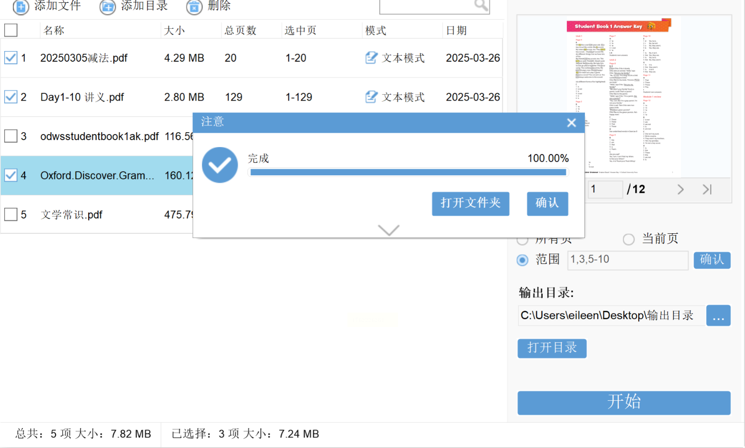The height and width of the screenshot is (448, 745).
Task: Click the 打开文件夹 button
Action: pos(470,204)
